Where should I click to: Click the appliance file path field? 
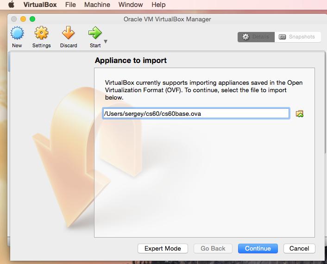pyautogui.click(x=196, y=113)
